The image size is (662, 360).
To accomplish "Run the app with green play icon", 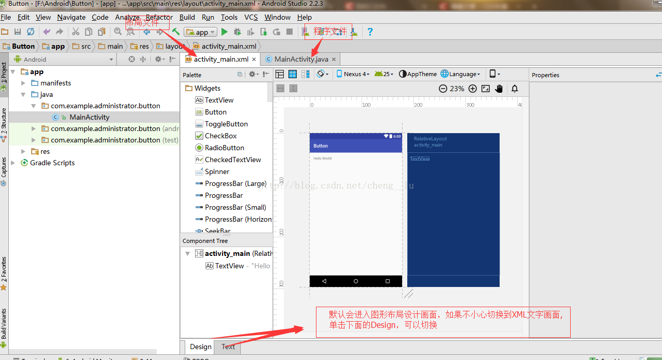I will (x=225, y=32).
